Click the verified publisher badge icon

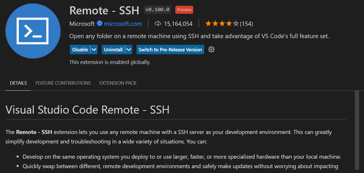pos(100,24)
